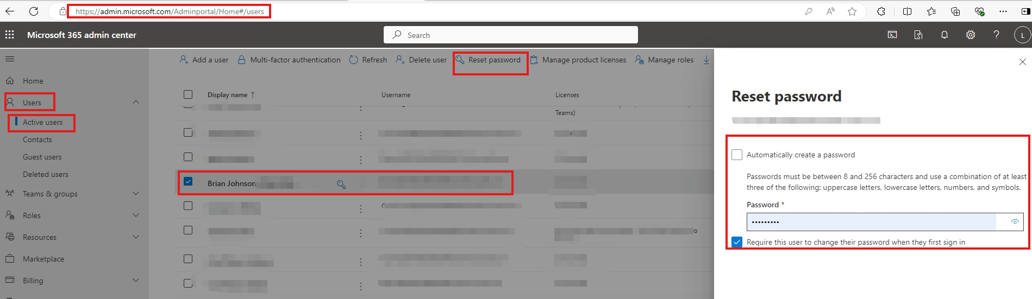Viewport: 1032px width, 299px height.
Task: Open the app launcher waffle menu
Action: (x=9, y=35)
